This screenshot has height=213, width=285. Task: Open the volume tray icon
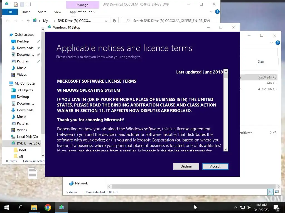click(x=249, y=207)
